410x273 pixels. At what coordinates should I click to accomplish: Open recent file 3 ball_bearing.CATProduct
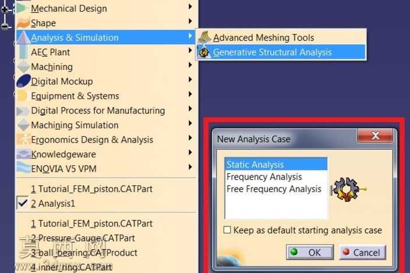point(106,253)
